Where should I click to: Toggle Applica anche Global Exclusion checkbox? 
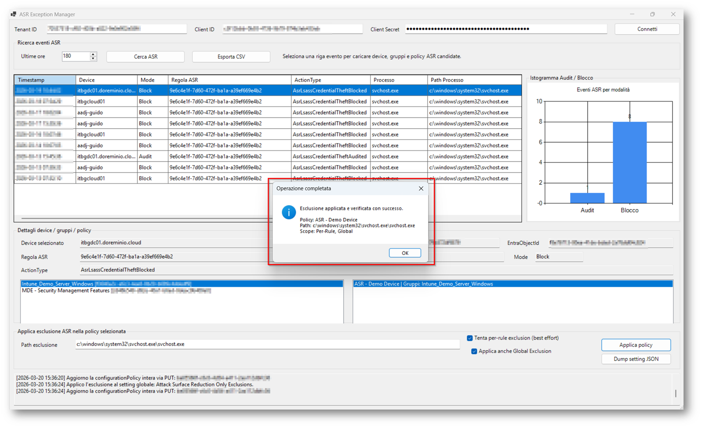[x=474, y=352]
